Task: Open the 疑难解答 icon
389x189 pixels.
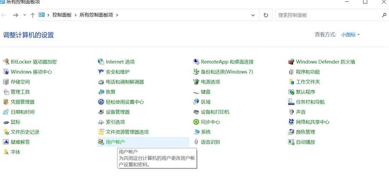Action: coord(6,142)
